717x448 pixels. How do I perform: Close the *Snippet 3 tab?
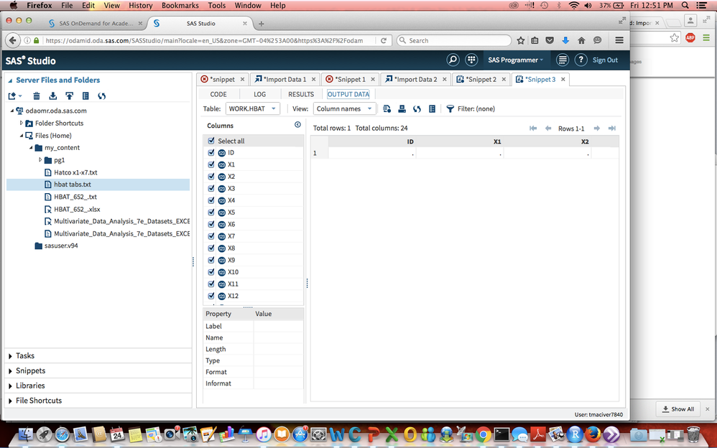point(563,79)
